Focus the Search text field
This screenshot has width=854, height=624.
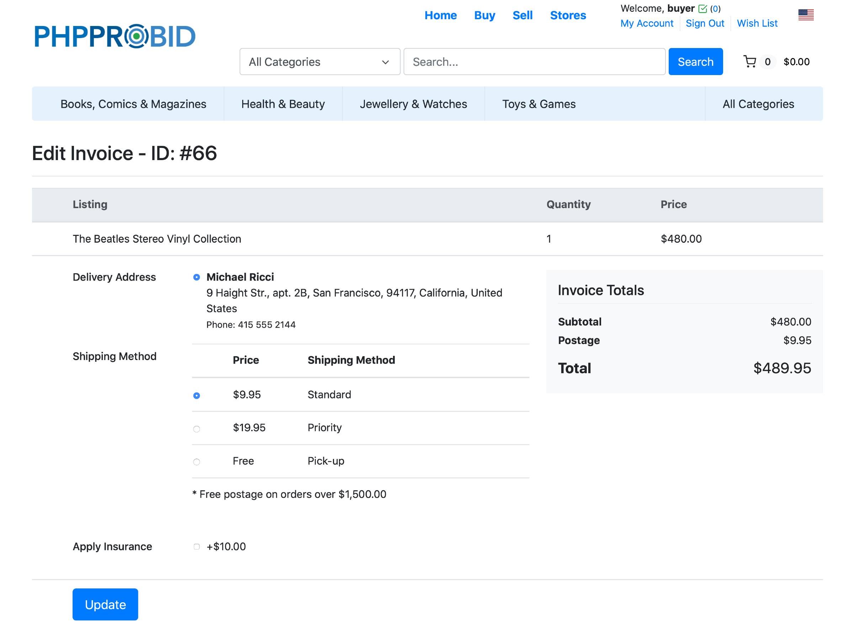(x=534, y=62)
